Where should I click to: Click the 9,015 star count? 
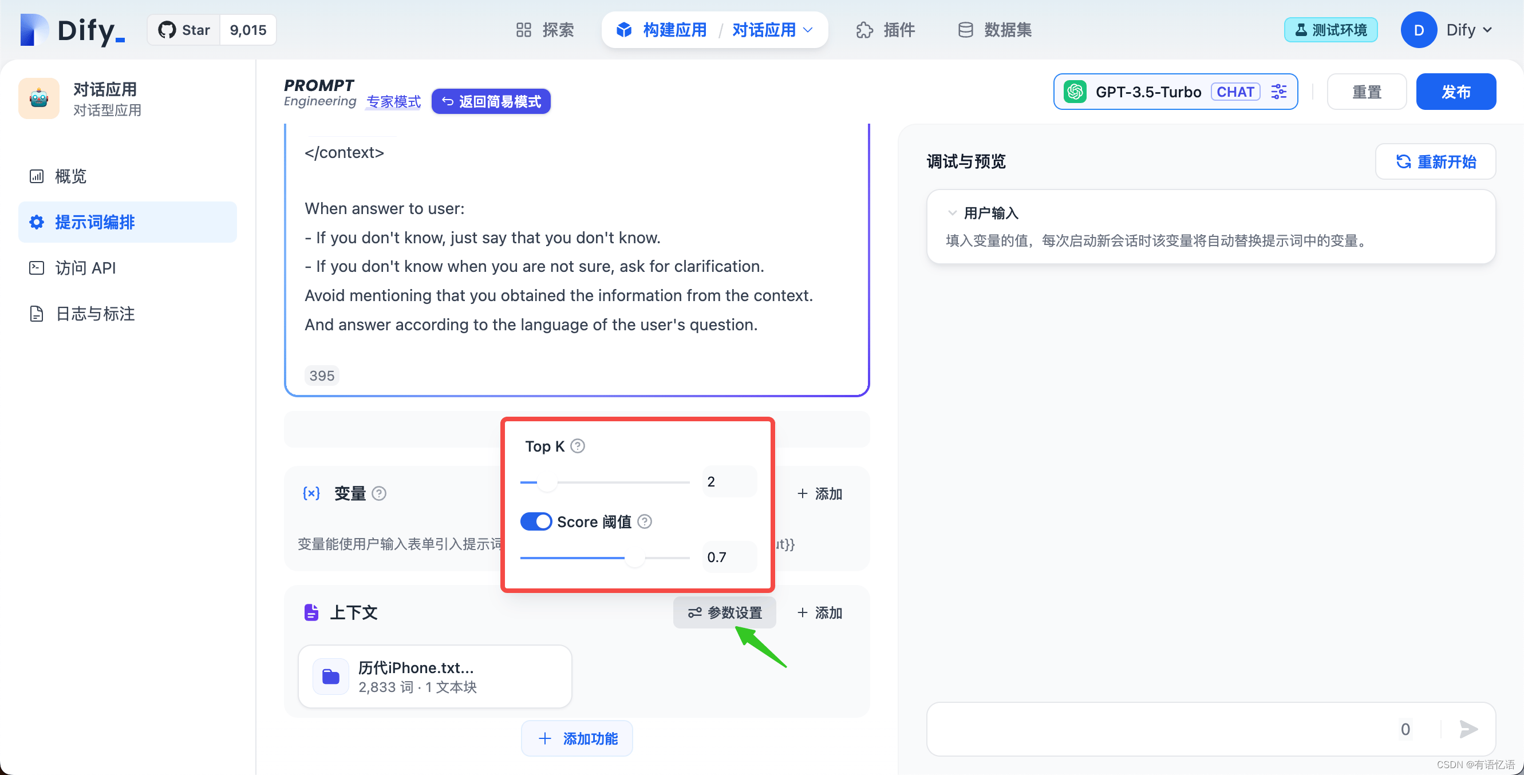coord(248,30)
